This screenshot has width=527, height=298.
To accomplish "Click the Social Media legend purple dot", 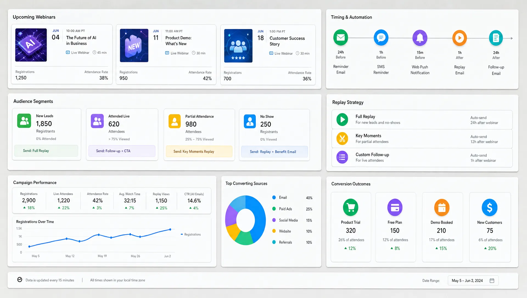I will pos(274,220).
